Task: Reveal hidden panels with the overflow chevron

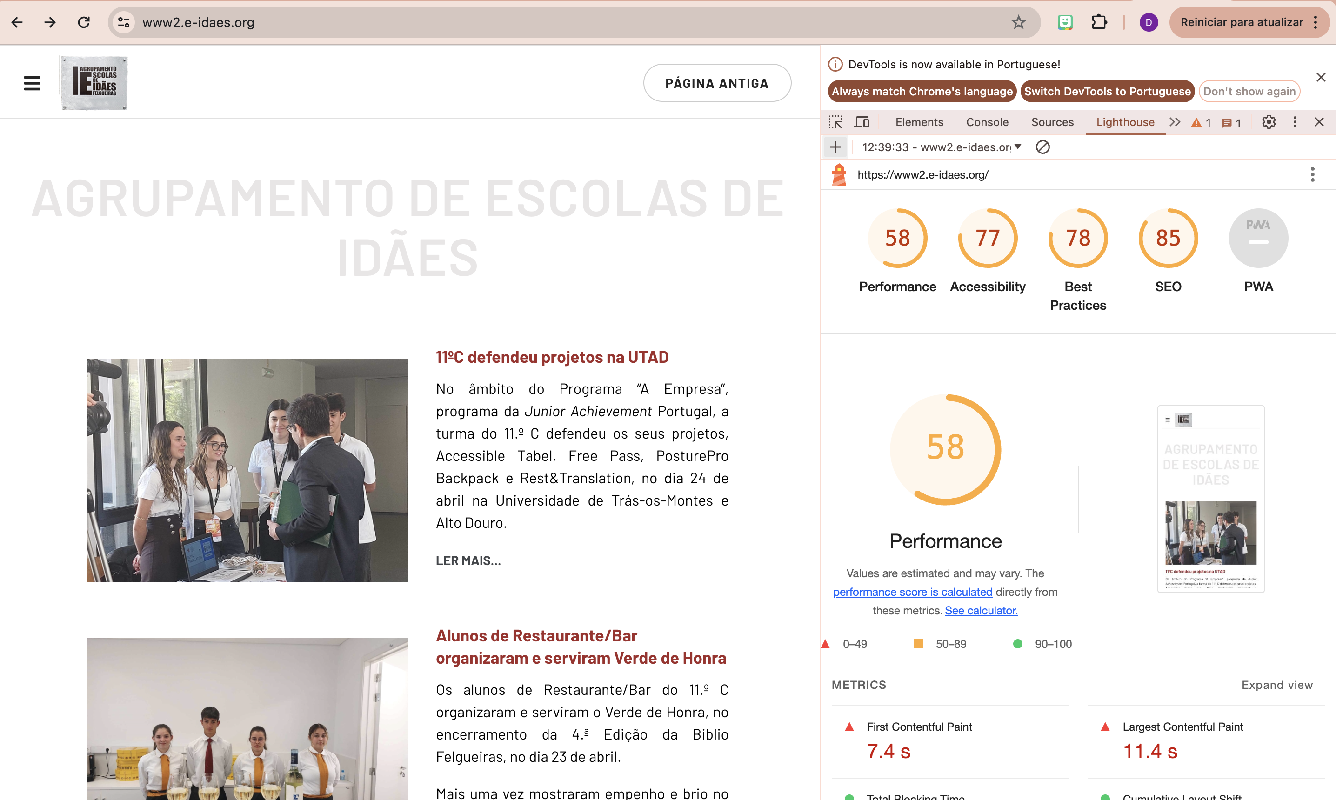Action: coord(1175,122)
